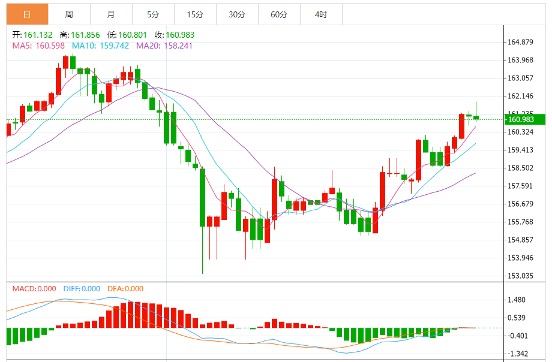Open the 4时 timeframe tab
Viewport: 552px width, 362px height.
[x=321, y=14]
